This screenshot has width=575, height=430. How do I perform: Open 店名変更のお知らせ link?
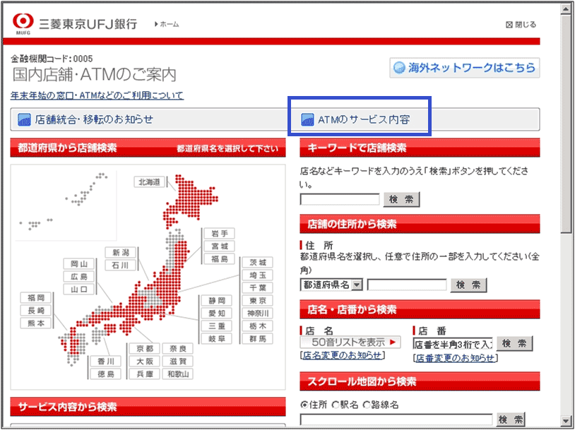pyautogui.click(x=342, y=355)
